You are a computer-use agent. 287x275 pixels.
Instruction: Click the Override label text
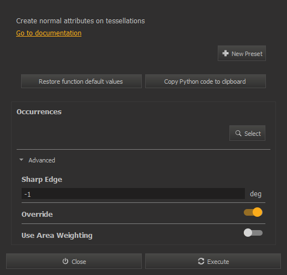tap(37, 215)
